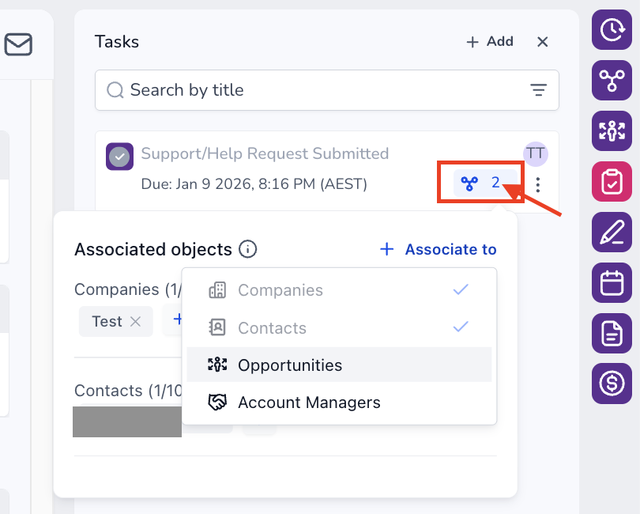Open the documents icon in sidebar
This screenshot has height=514, width=640.
pyautogui.click(x=612, y=333)
